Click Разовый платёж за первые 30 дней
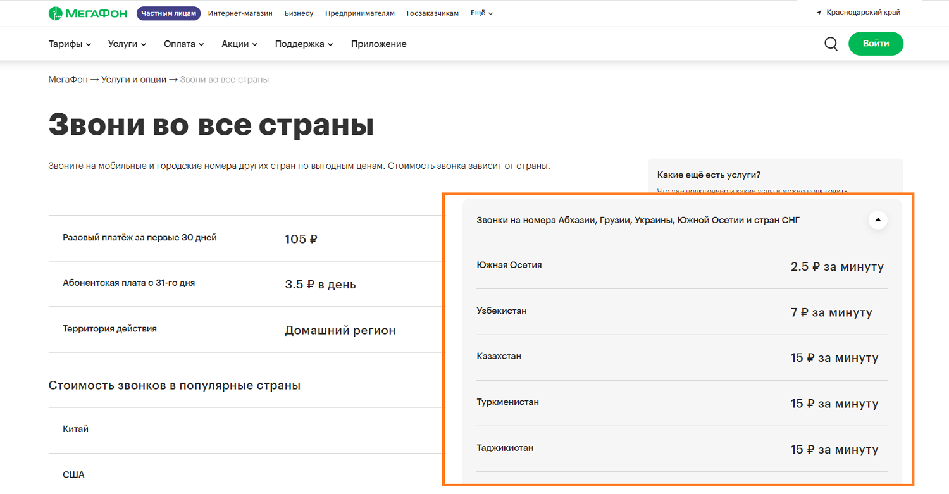The image size is (949, 494). coord(140,238)
